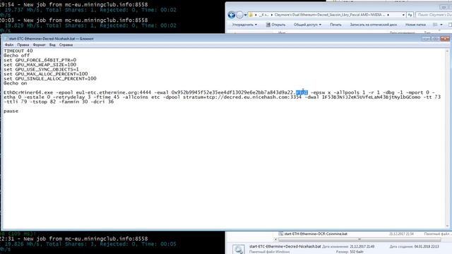Click the highlighted worker name after the wallet
This screenshot has height=254, width=452.
[302, 92]
